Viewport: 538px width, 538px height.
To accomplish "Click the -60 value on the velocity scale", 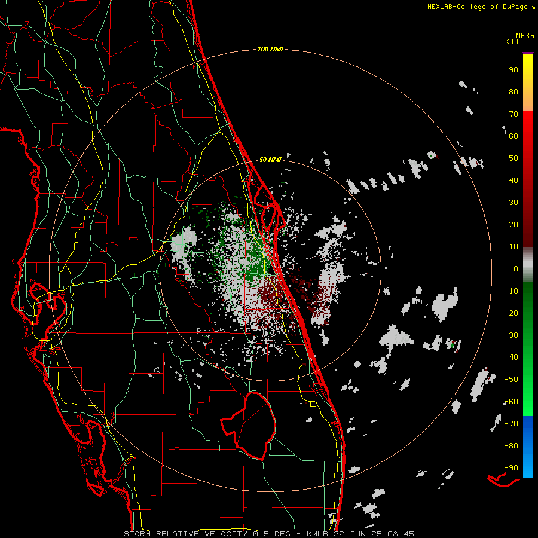I will tap(511, 402).
